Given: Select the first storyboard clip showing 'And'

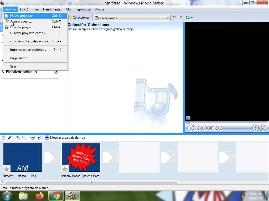Looking at the screenshot, I should 23,157.
